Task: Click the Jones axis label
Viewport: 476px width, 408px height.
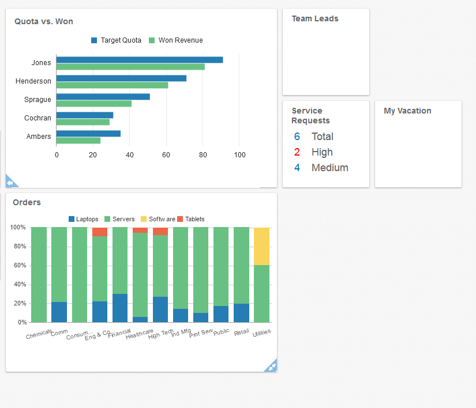Action: (42, 63)
